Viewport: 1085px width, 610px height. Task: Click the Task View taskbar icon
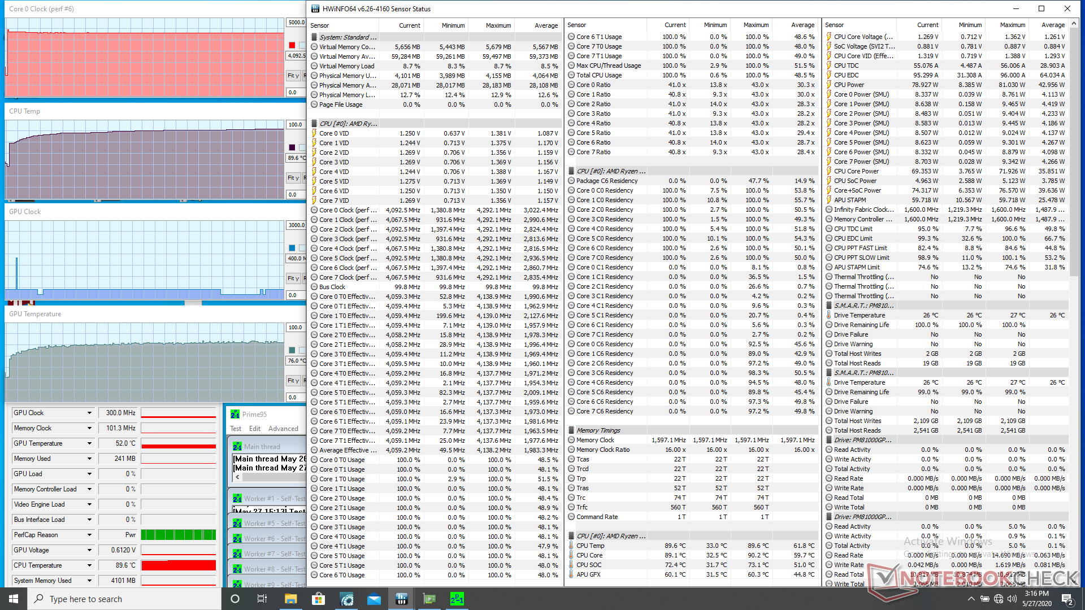262,599
